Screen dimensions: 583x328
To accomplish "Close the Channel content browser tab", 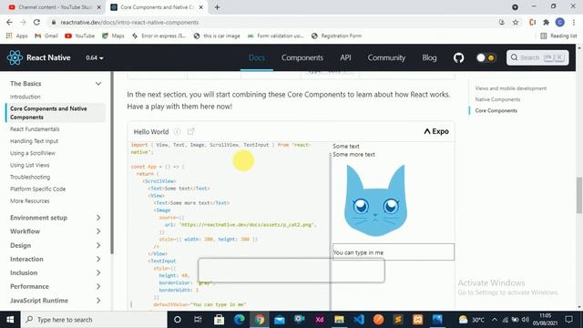I will coord(99,7).
